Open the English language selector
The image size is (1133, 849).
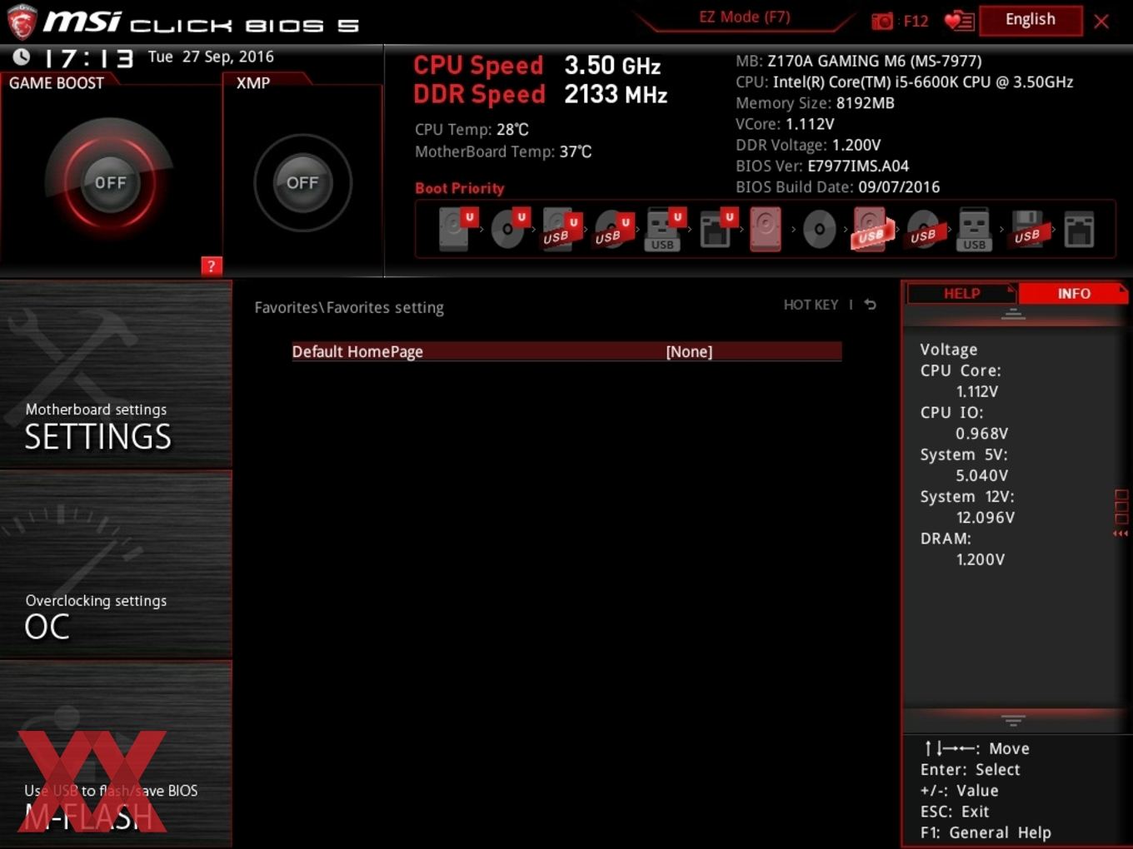(x=1031, y=20)
